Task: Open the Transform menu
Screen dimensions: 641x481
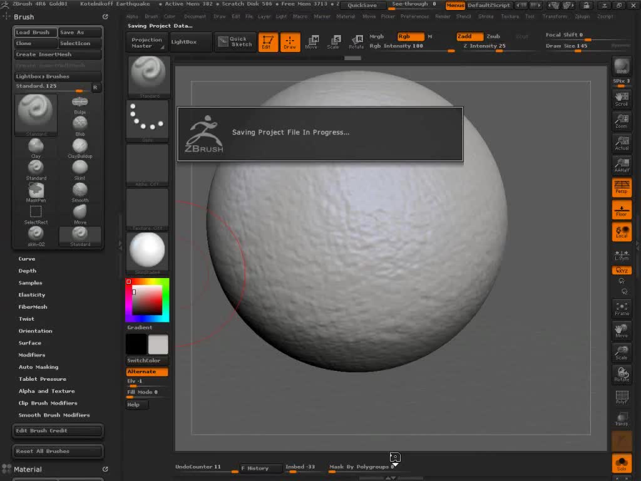Action: coord(555,16)
